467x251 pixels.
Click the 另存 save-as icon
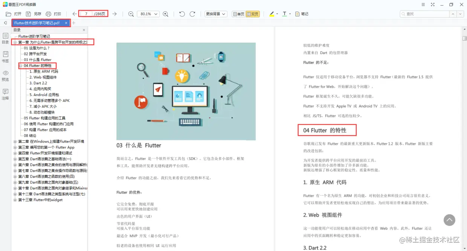(29, 14)
